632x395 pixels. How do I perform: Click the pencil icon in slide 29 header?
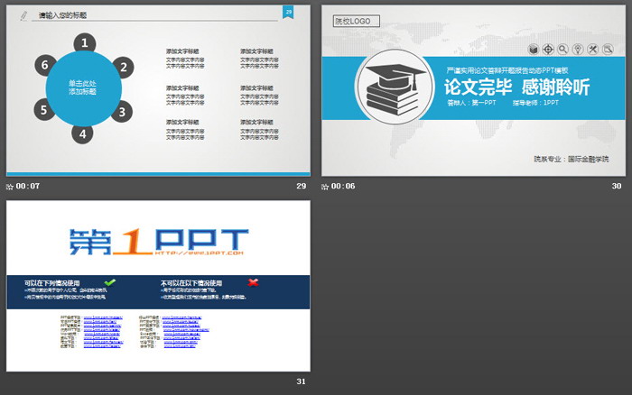(23, 15)
